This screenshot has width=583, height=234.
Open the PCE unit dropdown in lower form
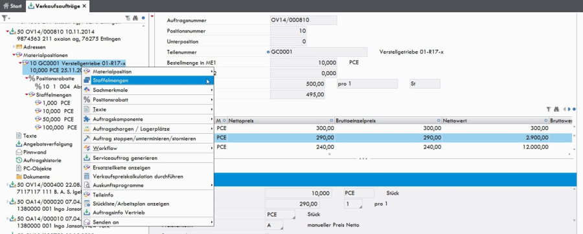[280, 215]
